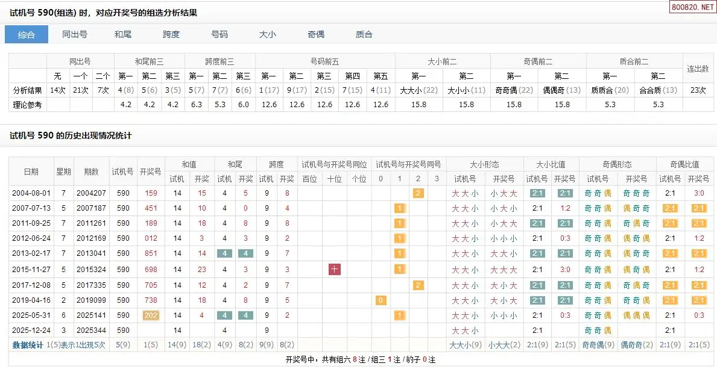
Task: Click winning number 451 in 2007-07-13 row
Action: pos(151,208)
